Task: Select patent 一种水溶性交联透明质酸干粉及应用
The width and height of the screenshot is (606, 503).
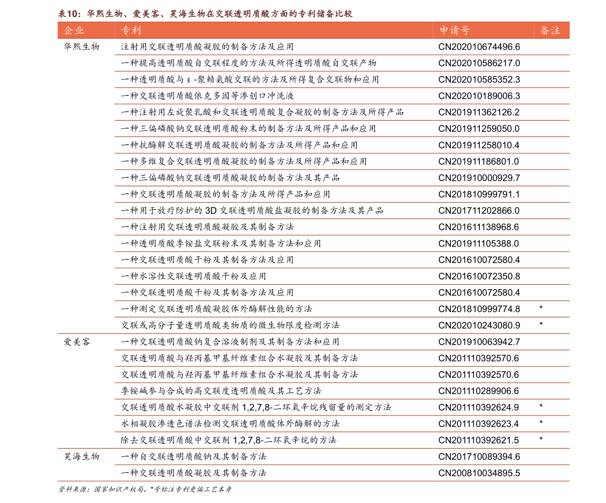Action: click(x=194, y=276)
